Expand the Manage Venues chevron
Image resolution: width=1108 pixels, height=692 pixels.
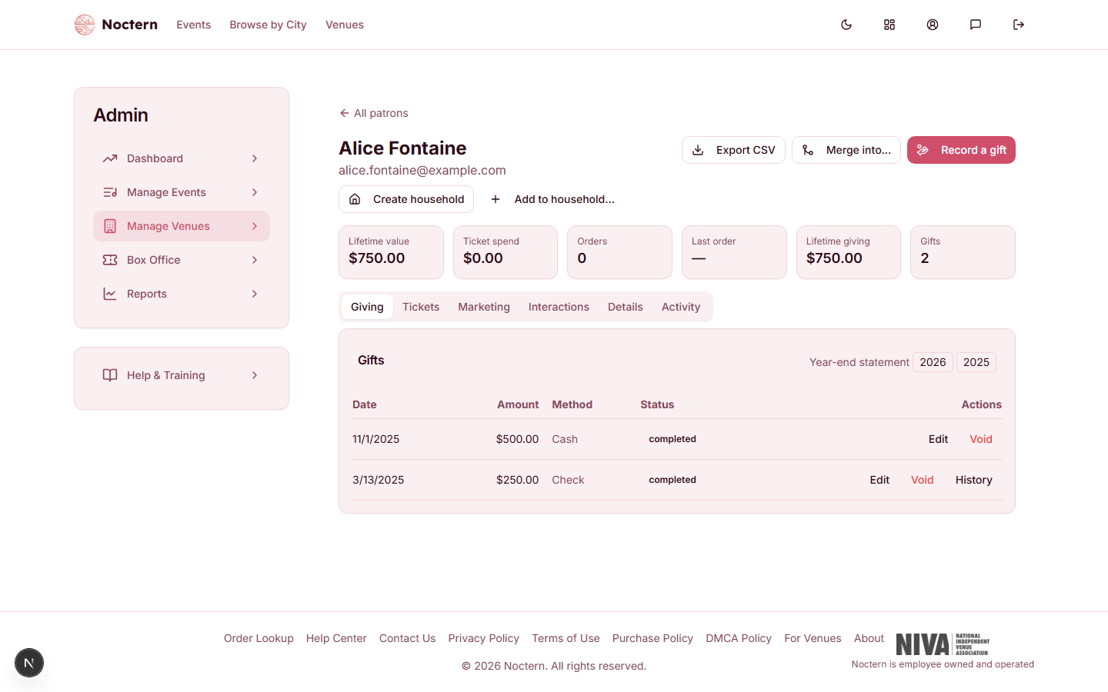click(x=255, y=226)
